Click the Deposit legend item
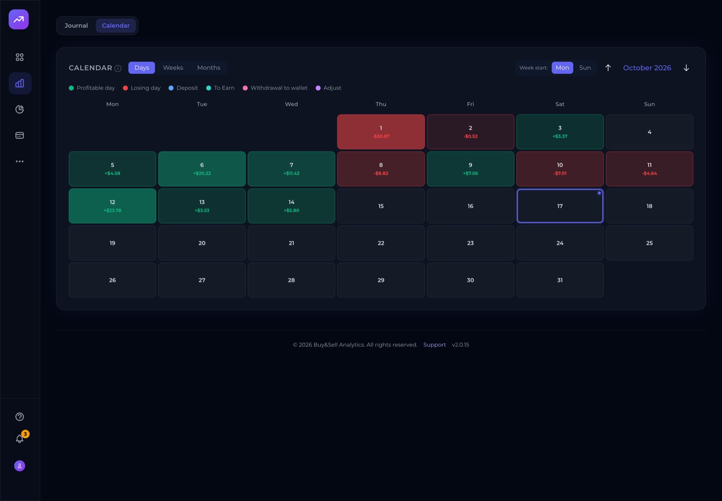 click(183, 88)
